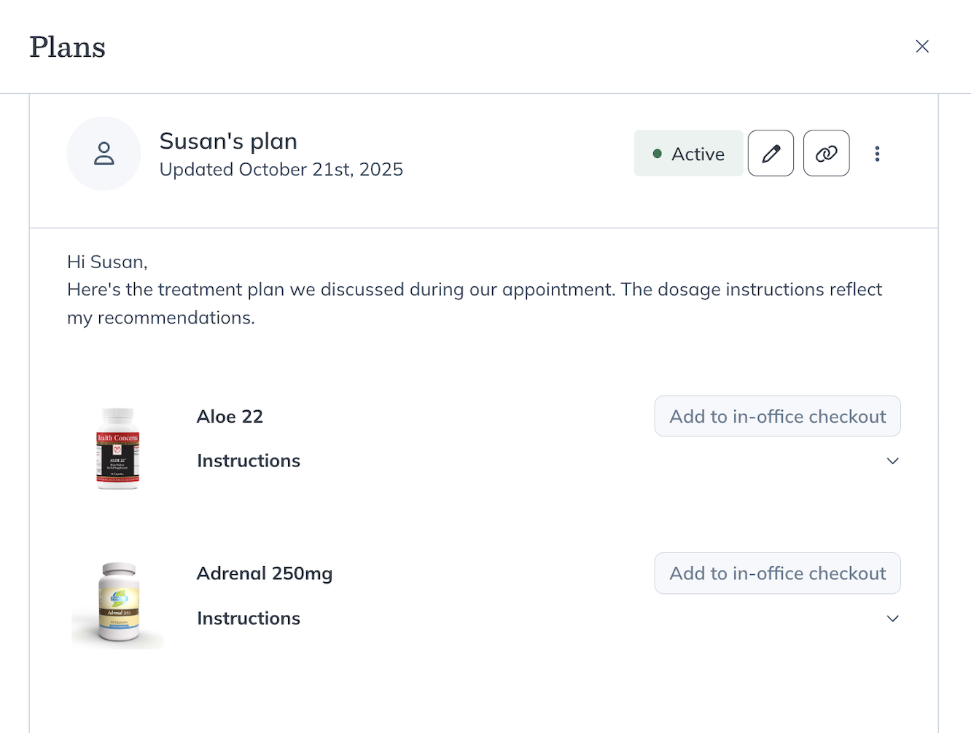Click the Plans heading
This screenshot has width=971, height=733.
pos(68,47)
